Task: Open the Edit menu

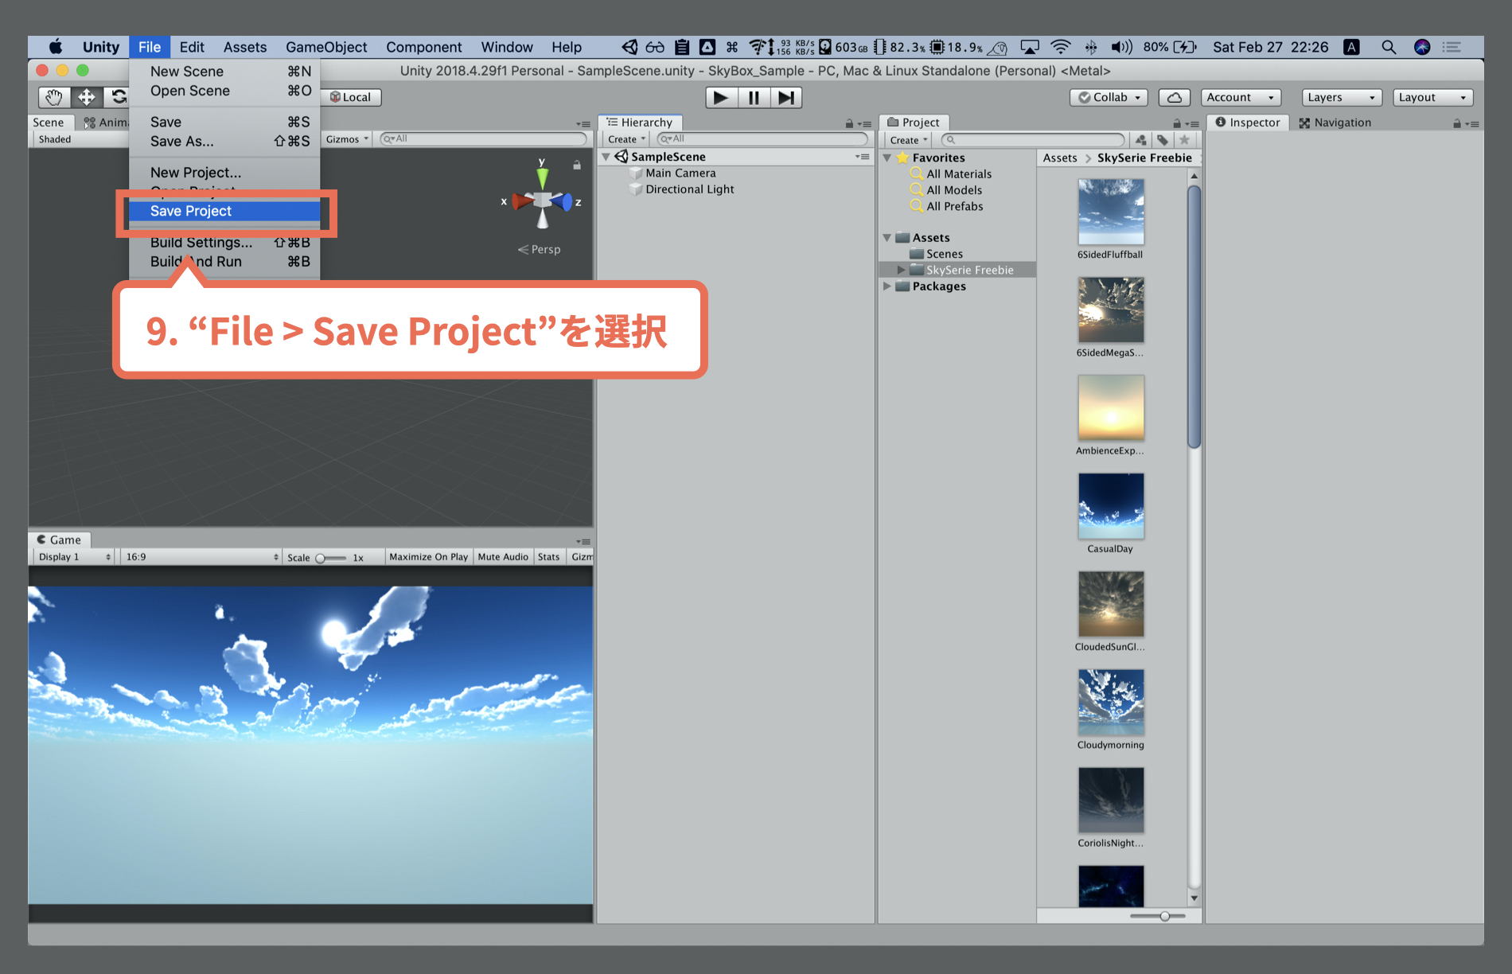Action: pos(192,47)
